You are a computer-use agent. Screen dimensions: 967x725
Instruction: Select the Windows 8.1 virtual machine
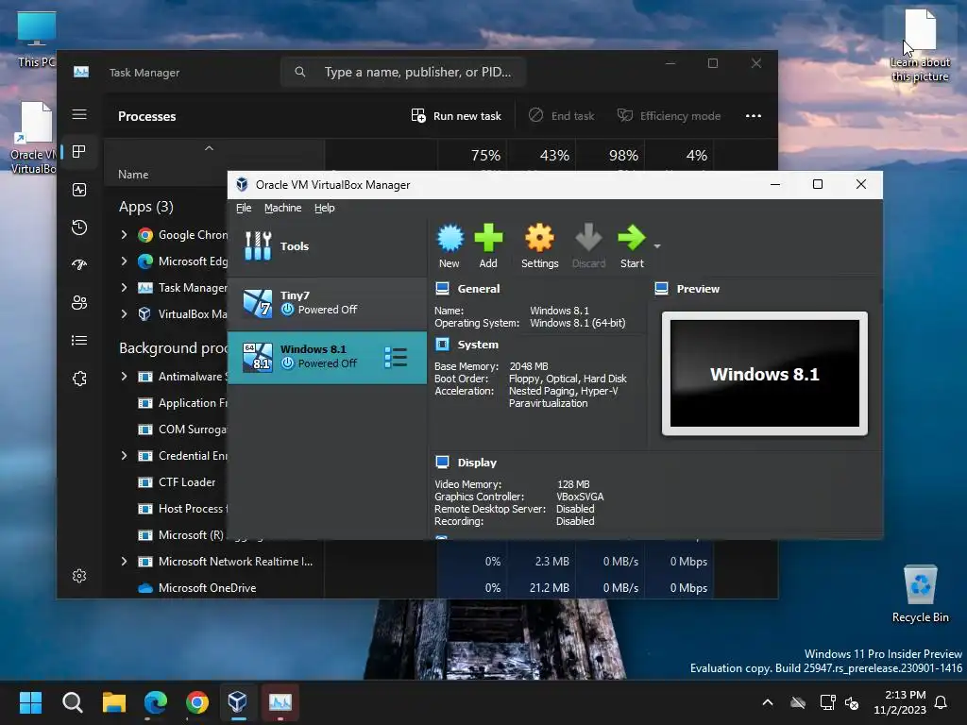[327, 357]
